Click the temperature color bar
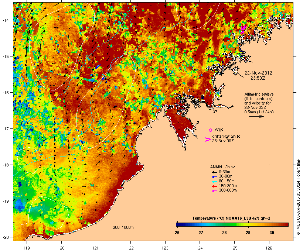This screenshot has height=251, width=303. coord(232,224)
